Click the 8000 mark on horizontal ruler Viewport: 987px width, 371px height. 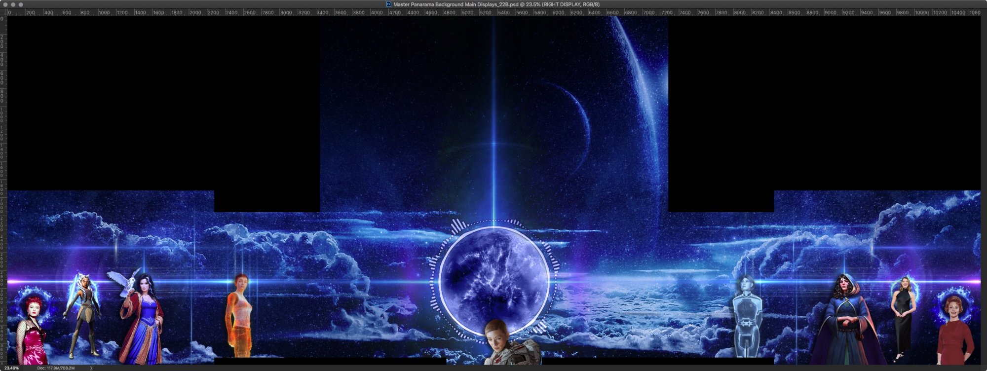[x=740, y=12]
